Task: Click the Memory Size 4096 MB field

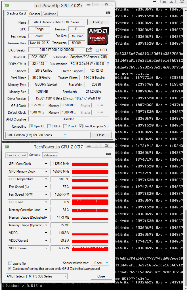Action: point(42,92)
